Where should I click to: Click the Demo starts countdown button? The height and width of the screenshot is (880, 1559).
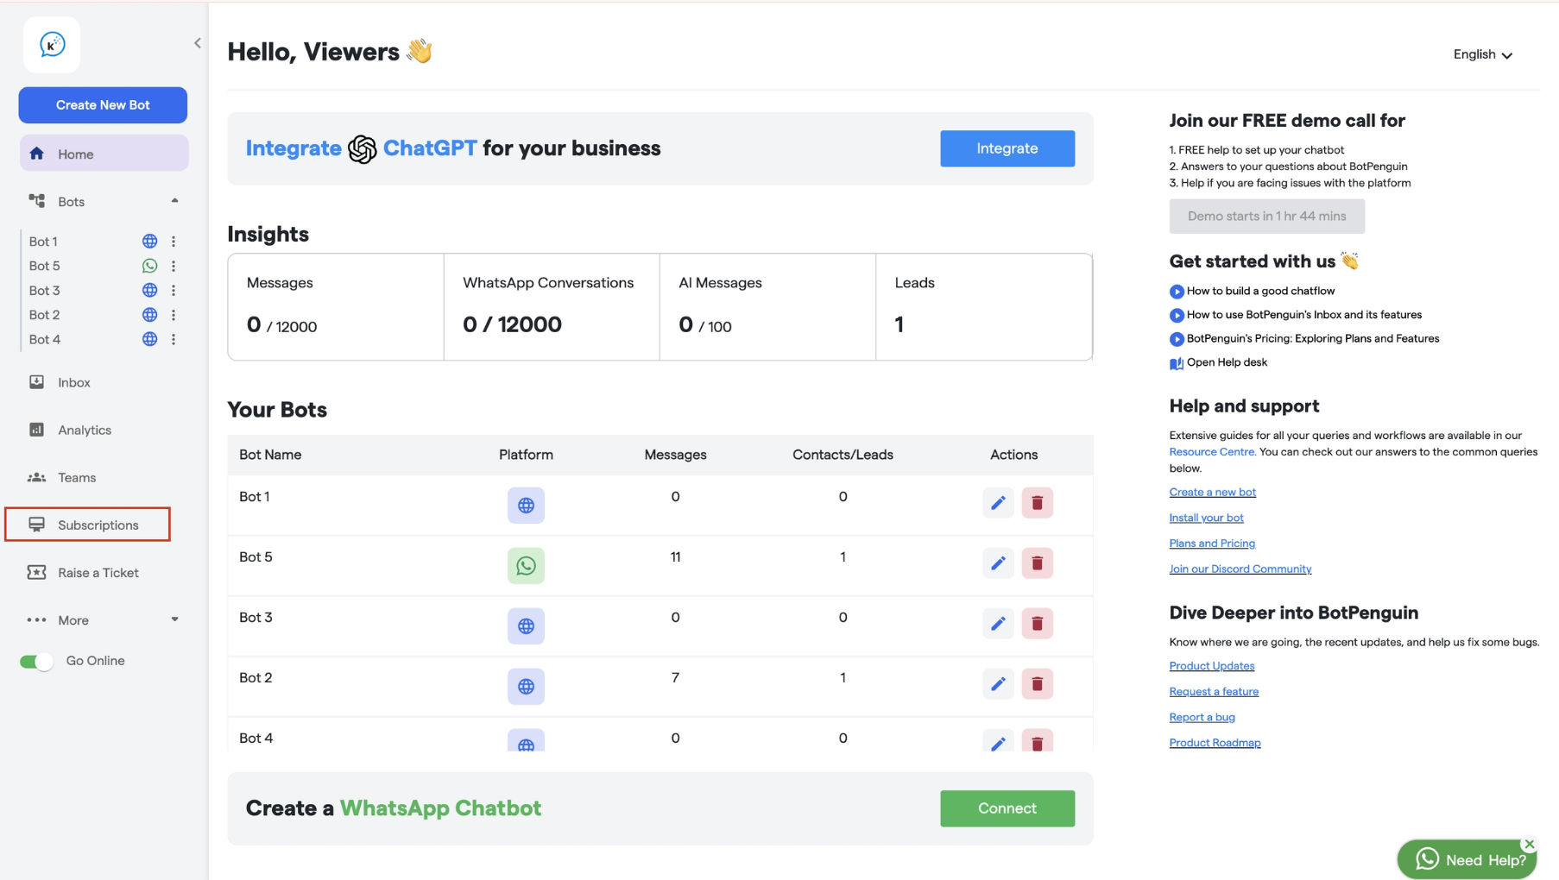pyautogui.click(x=1266, y=217)
